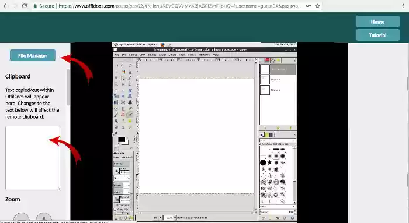Select the Fuzzy Select wand tool
409x223 pixels.
click(116, 72)
